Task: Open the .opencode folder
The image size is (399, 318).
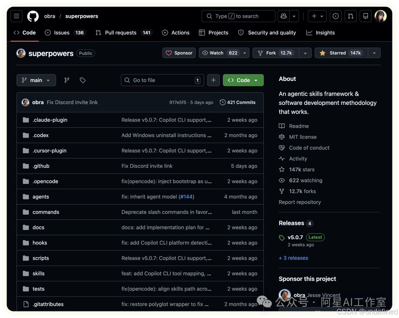Action: coord(45,181)
